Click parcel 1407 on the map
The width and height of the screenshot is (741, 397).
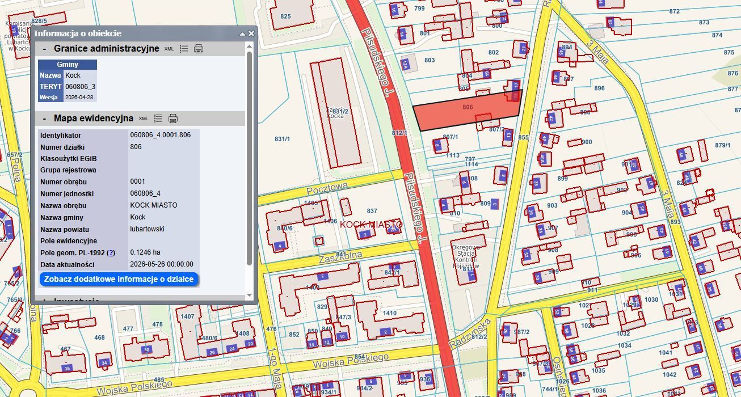click(x=187, y=316)
